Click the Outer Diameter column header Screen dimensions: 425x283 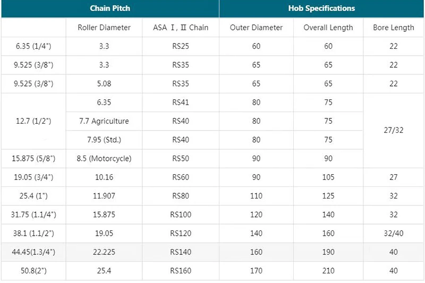[256, 28]
